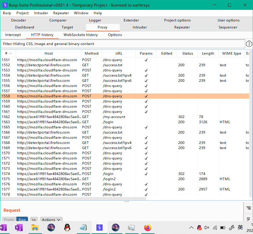This screenshot has height=234, width=253.
Task: Open File Explorer from the taskbar
Action: coord(35,228)
